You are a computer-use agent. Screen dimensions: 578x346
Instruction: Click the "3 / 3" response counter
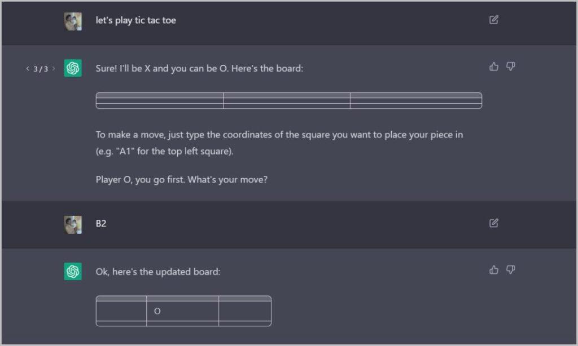coord(41,69)
